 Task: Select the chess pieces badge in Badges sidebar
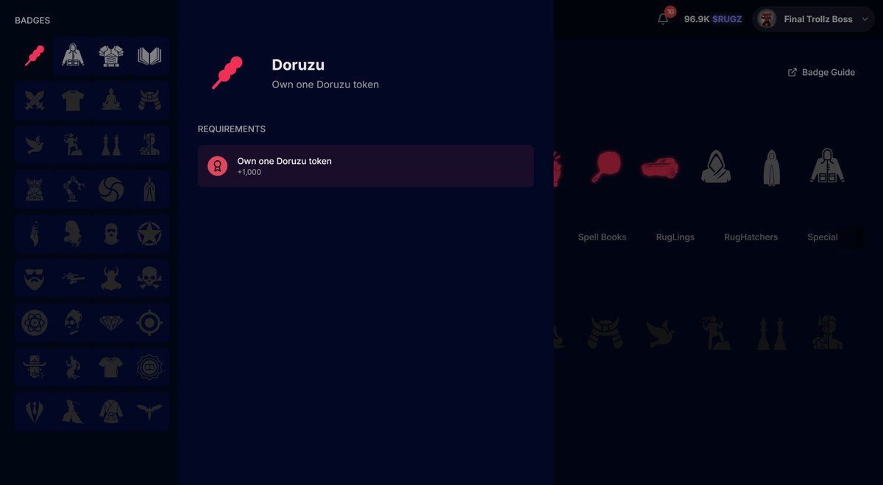(111, 145)
